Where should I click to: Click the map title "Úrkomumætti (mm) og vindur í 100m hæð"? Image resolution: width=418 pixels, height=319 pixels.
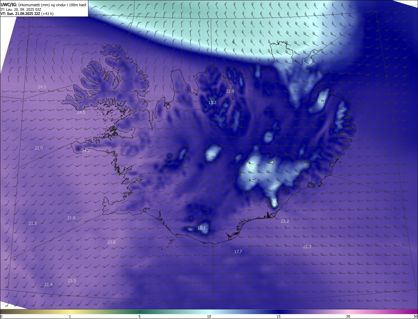point(52,5)
